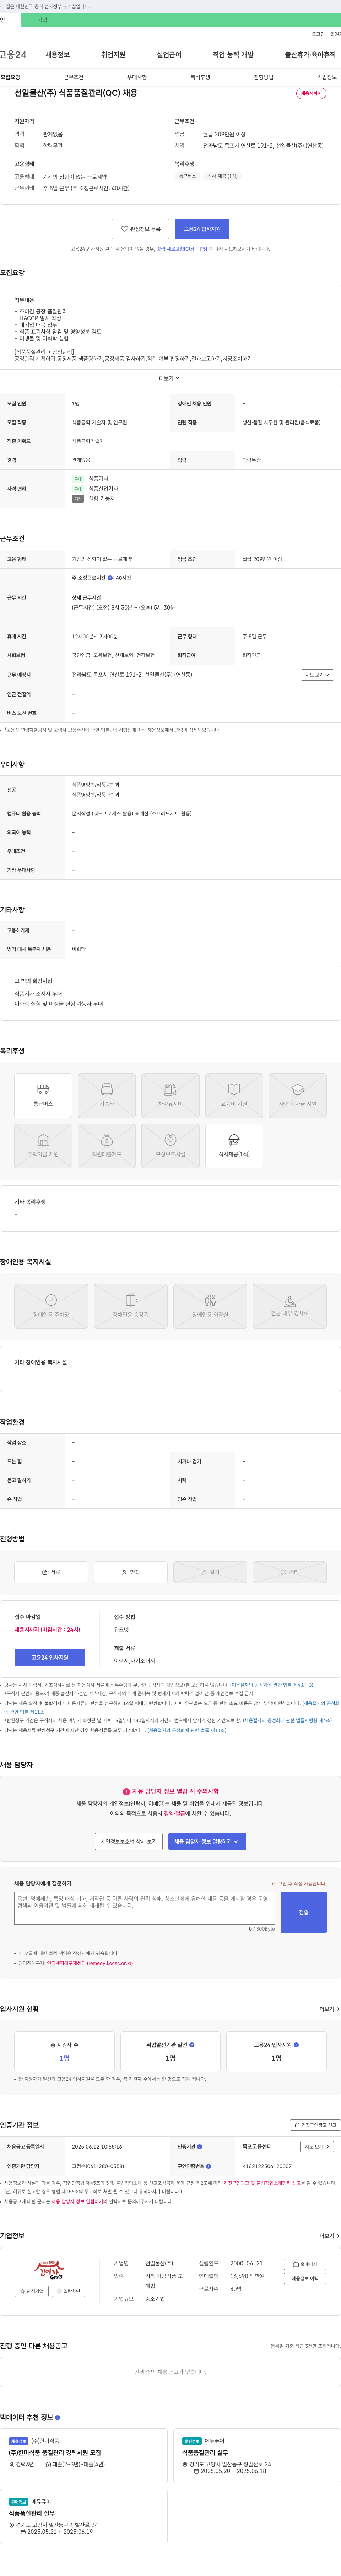
Task: Open the 실업급여 menu
Action: pyautogui.click(x=169, y=55)
